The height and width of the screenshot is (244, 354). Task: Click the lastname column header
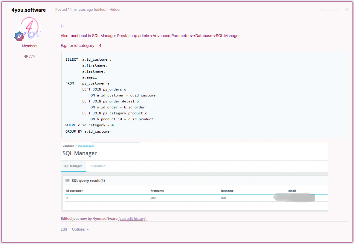[x=227, y=191]
